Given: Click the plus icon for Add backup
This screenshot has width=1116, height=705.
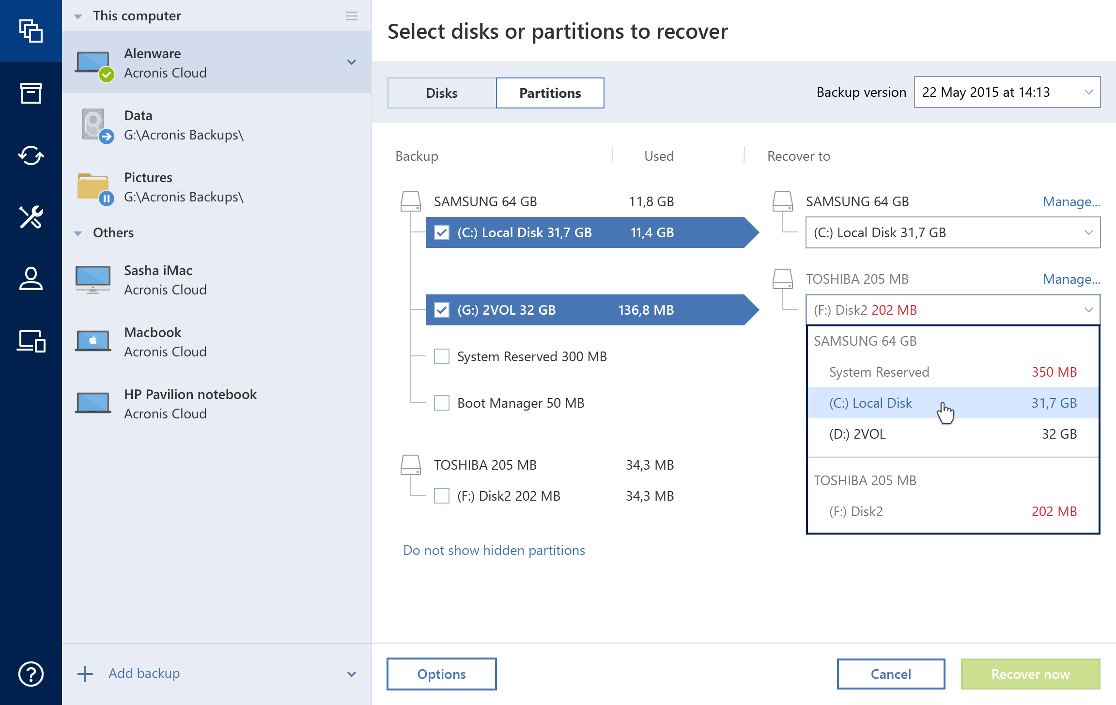Looking at the screenshot, I should coord(85,674).
